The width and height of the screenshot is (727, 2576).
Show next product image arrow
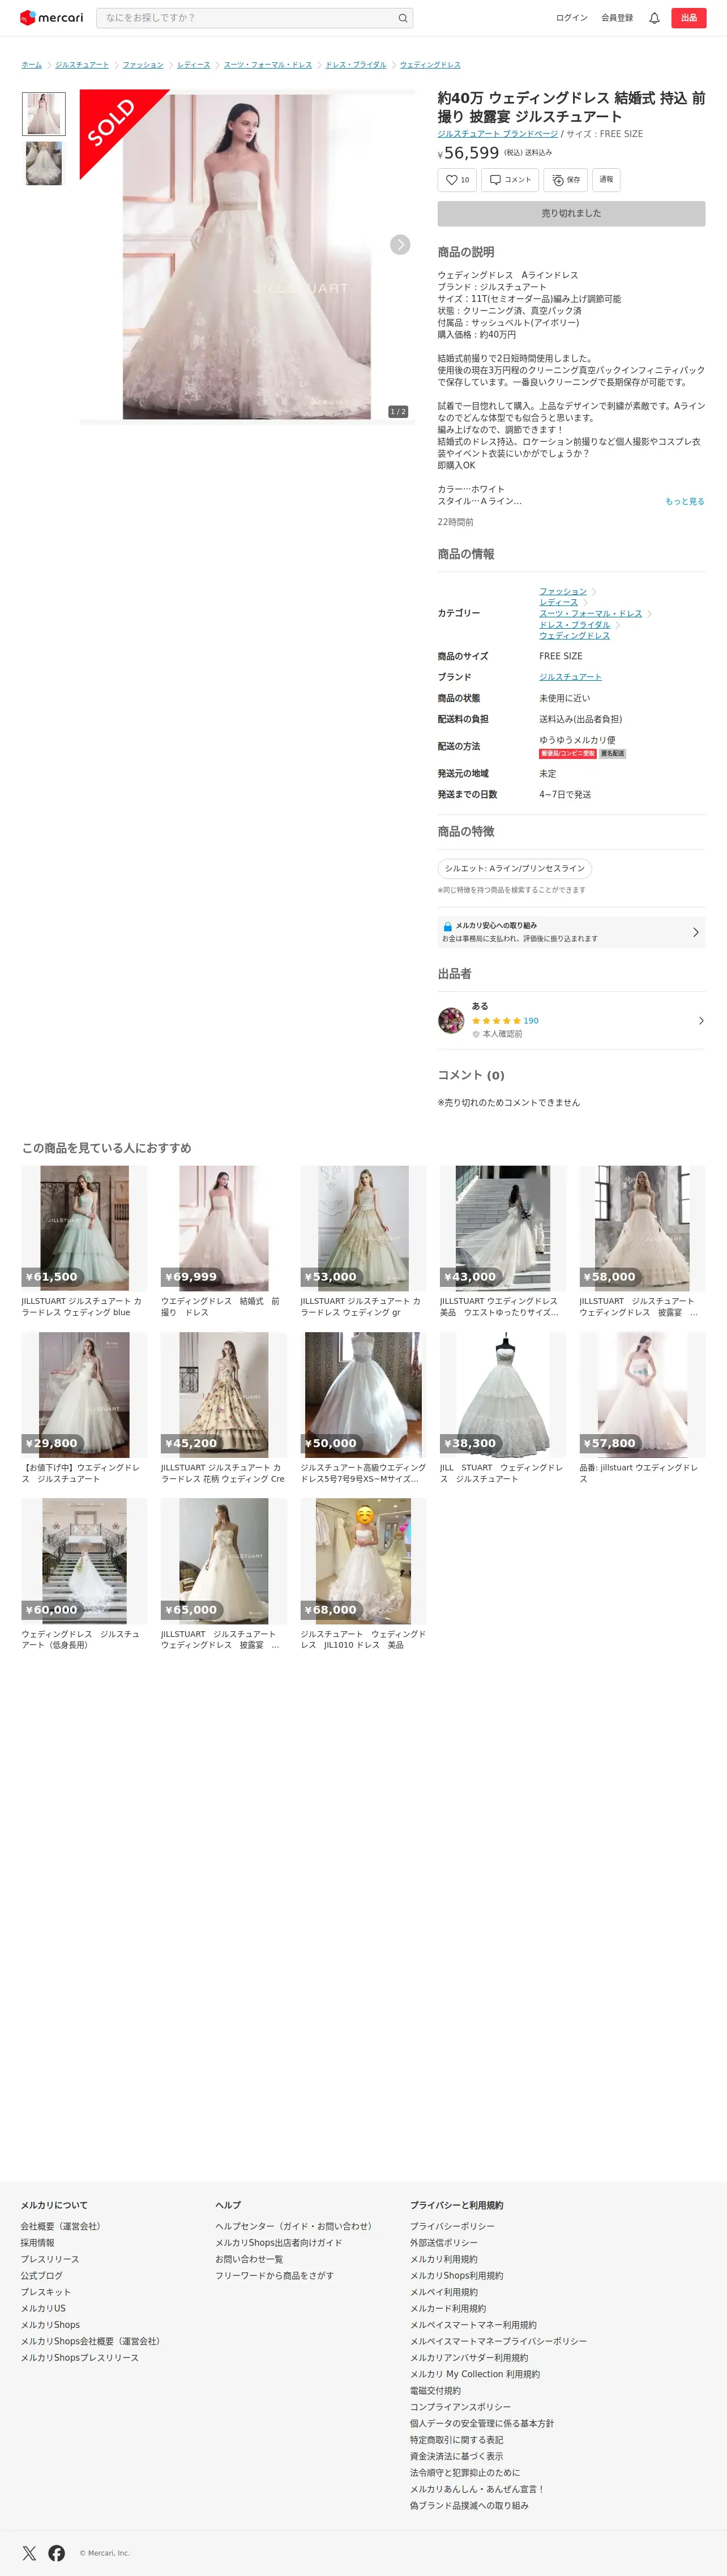coord(400,245)
